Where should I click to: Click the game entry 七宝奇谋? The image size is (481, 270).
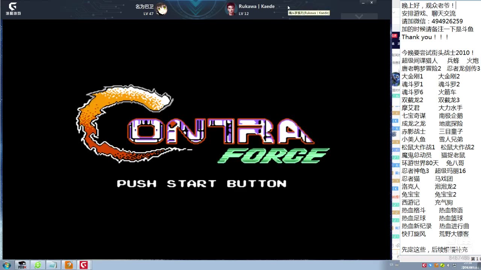pyautogui.click(x=414, y=116)
